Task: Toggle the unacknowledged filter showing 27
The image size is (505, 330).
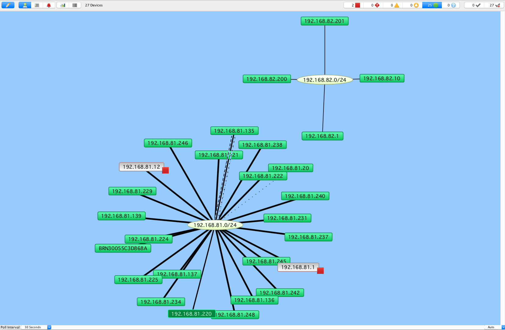Action: click(494, 5)
